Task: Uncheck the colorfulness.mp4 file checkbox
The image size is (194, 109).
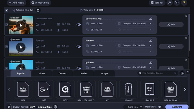Action: tap(7, 25)
